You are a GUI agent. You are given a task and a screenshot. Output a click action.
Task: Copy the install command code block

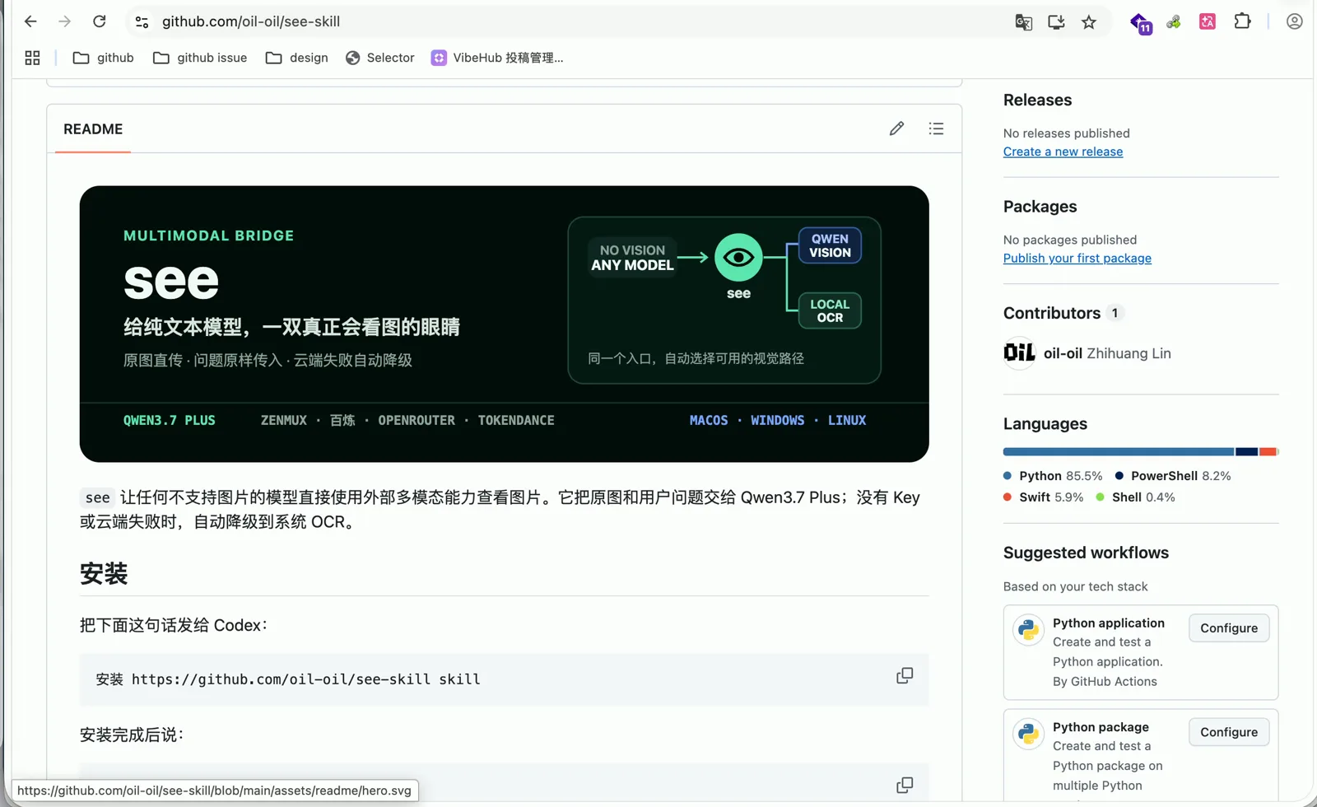click(905, 676)
